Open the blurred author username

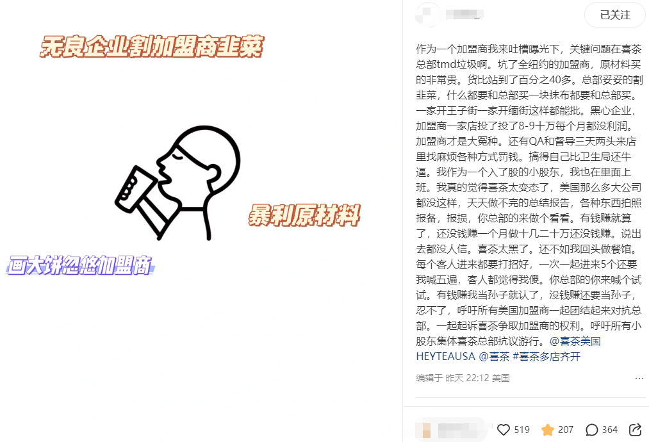click(x=463, y=15)
